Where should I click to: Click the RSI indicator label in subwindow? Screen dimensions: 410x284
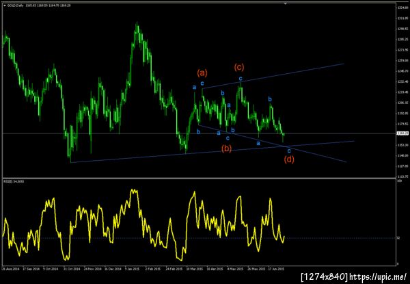click(x=11, y=181)
